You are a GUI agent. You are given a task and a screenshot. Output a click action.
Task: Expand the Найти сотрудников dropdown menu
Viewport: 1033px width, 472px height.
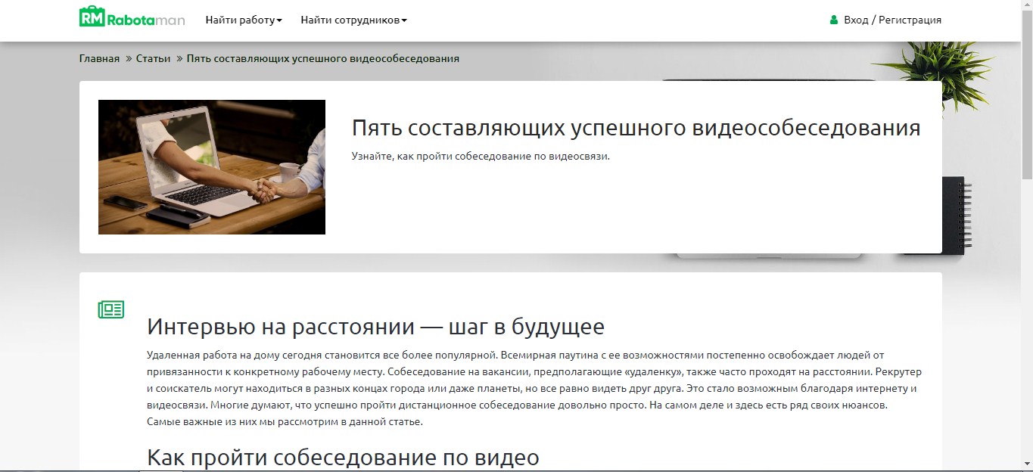coord(353,20)
